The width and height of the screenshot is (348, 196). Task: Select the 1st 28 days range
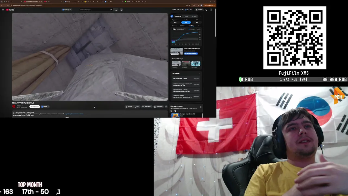coord(191,26)
